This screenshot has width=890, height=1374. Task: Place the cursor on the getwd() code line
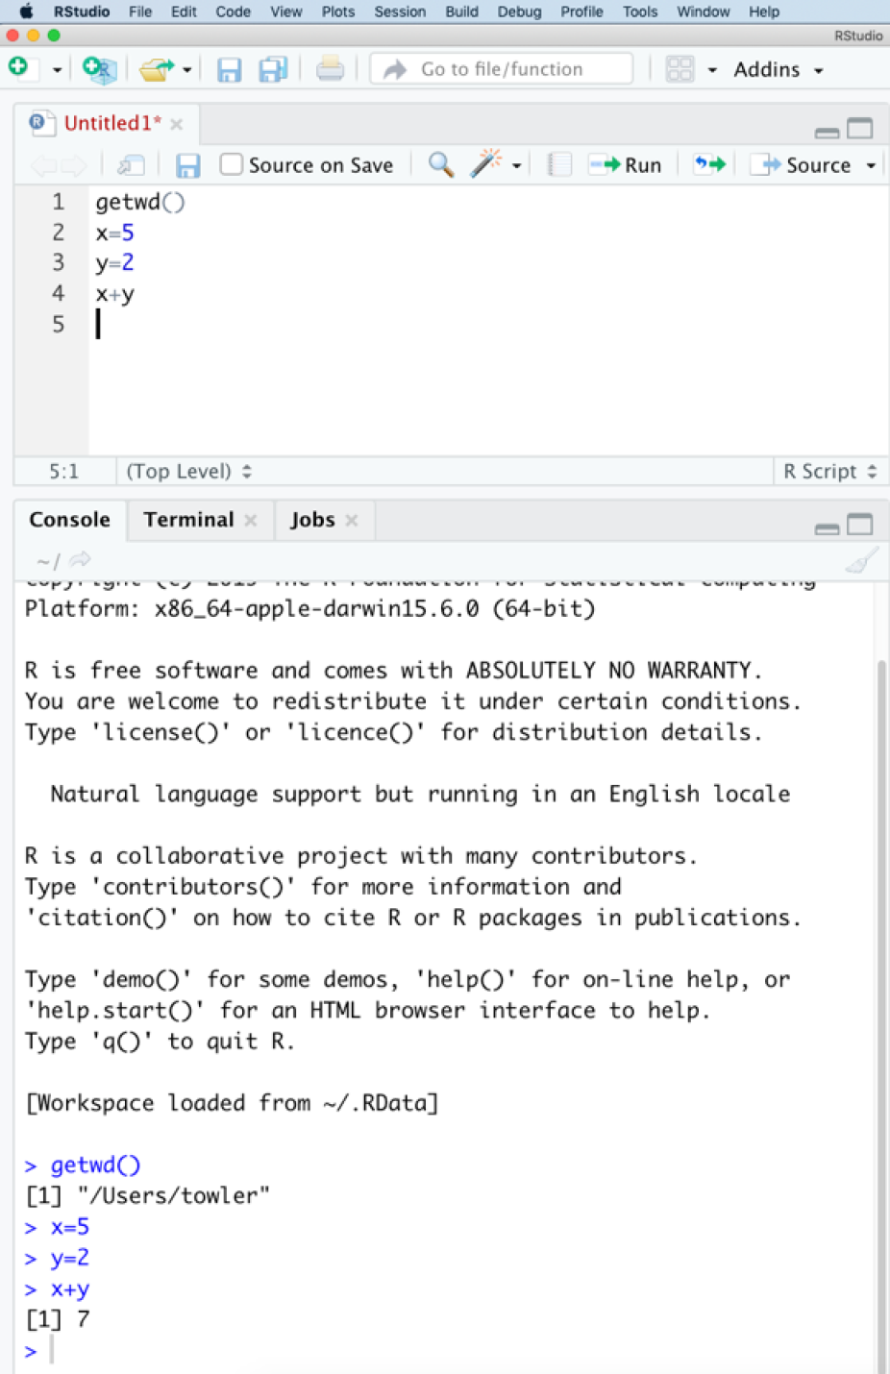pyautogui.click(x=140, y=202)
